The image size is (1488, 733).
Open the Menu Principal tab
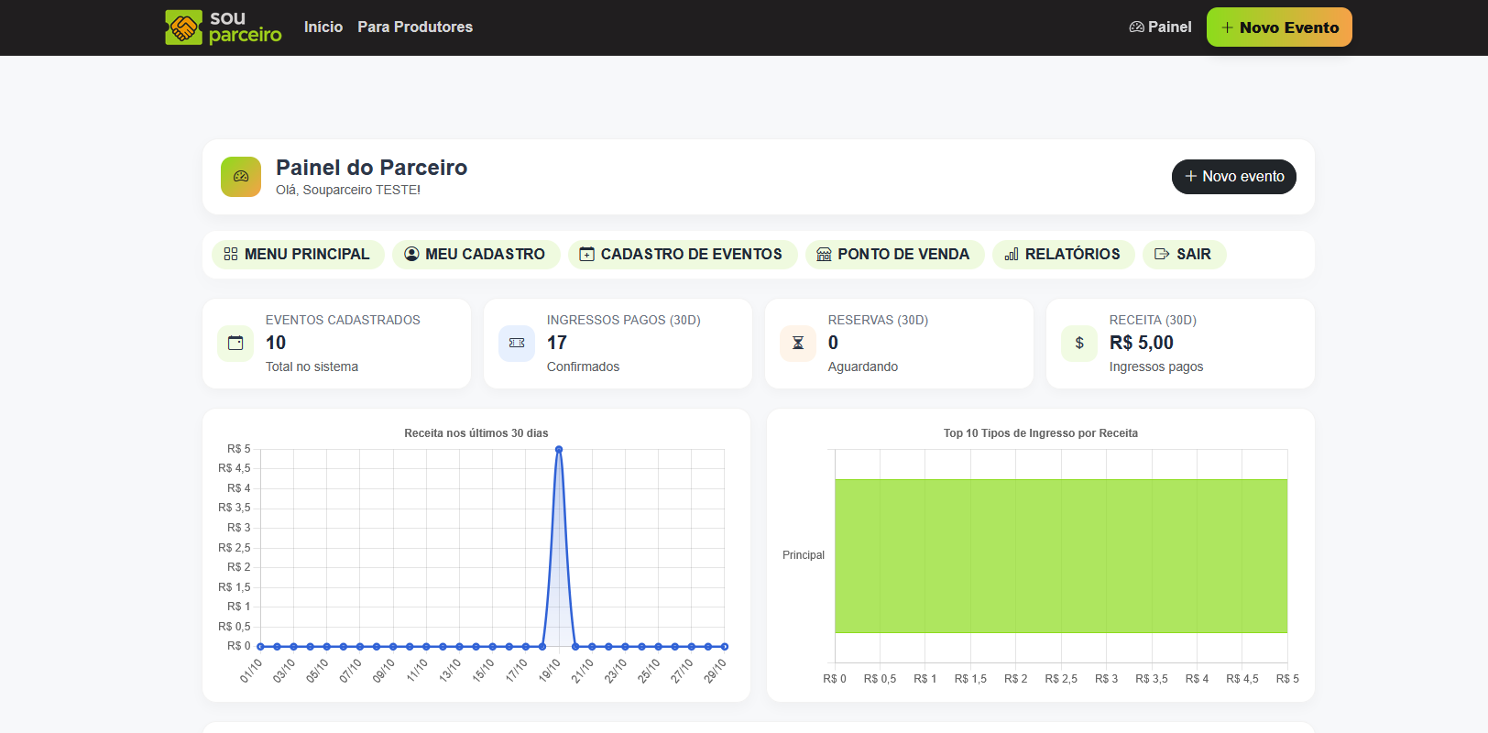[x=296, y=255]
